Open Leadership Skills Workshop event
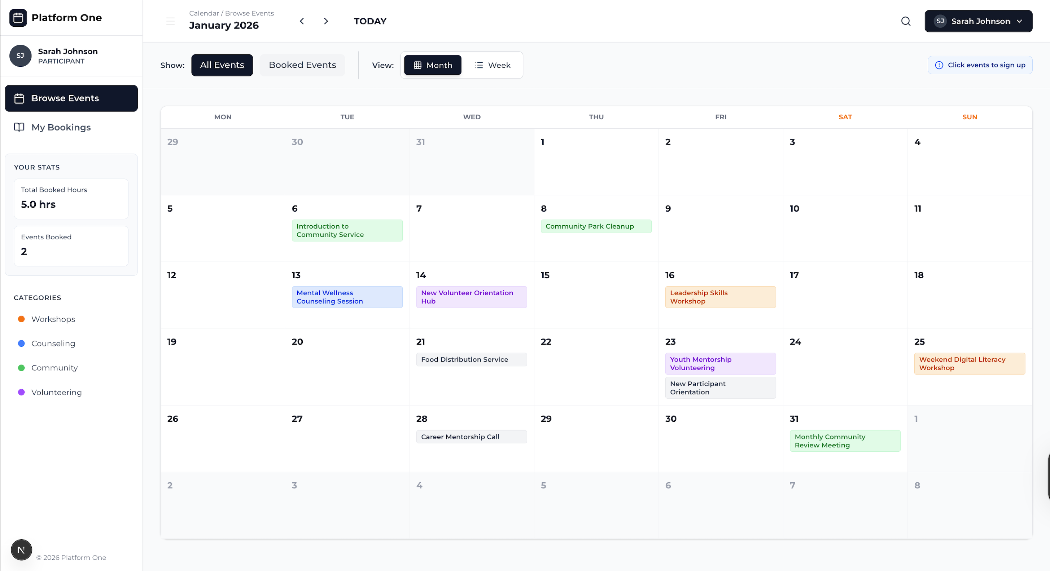The width and height of the screenshot is (1050, 571). click(x=720, y=297)
